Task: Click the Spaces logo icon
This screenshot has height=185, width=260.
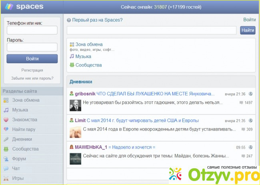Action: tap(8, 7)
